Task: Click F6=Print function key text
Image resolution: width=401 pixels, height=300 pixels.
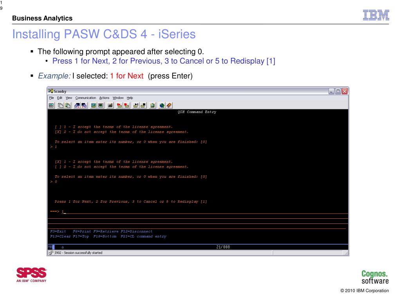Action: click(82, 231)
